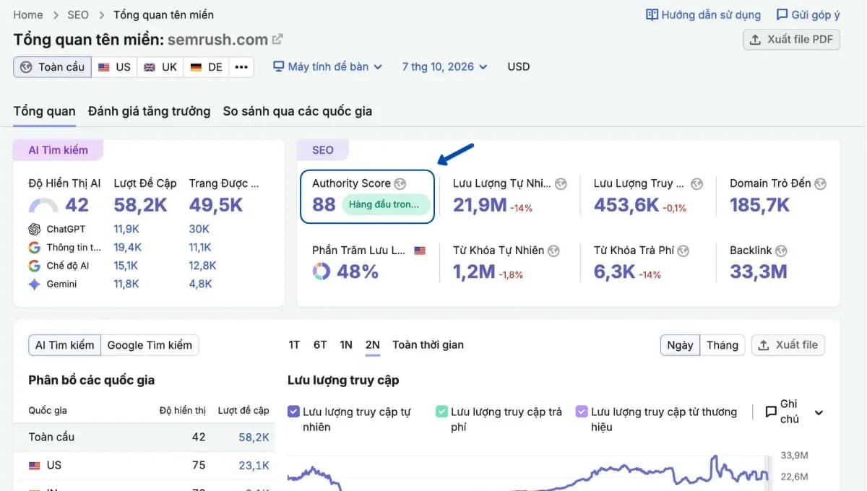The image size is (867, 491).
Task: Select the 2N time range
Action: pos(373,345)
